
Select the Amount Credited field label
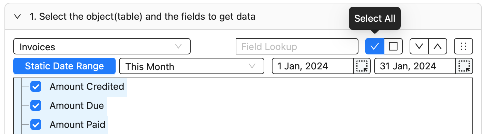[87, 87]
